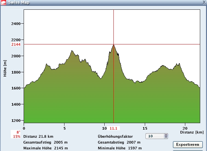Click the red 2144 elevation marker label
Screen dimensions: 207x151
coord(16,44)
